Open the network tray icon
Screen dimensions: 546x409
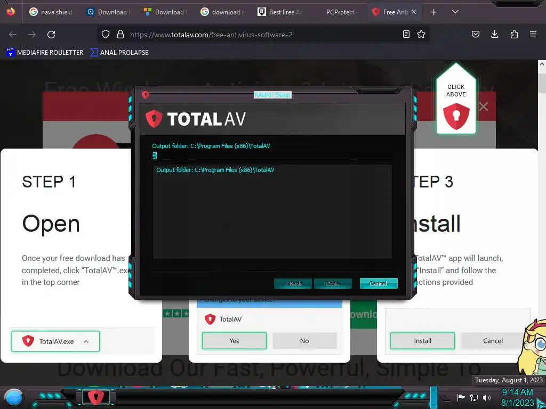[x=474, y=397]
